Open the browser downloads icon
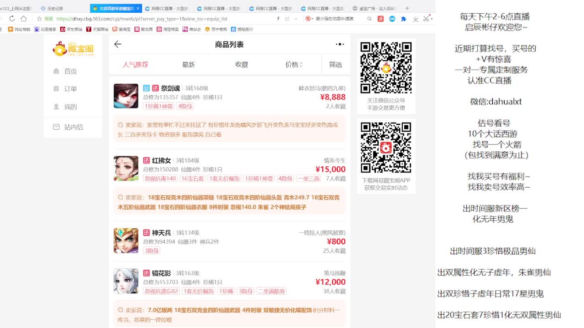 [416, 19]
